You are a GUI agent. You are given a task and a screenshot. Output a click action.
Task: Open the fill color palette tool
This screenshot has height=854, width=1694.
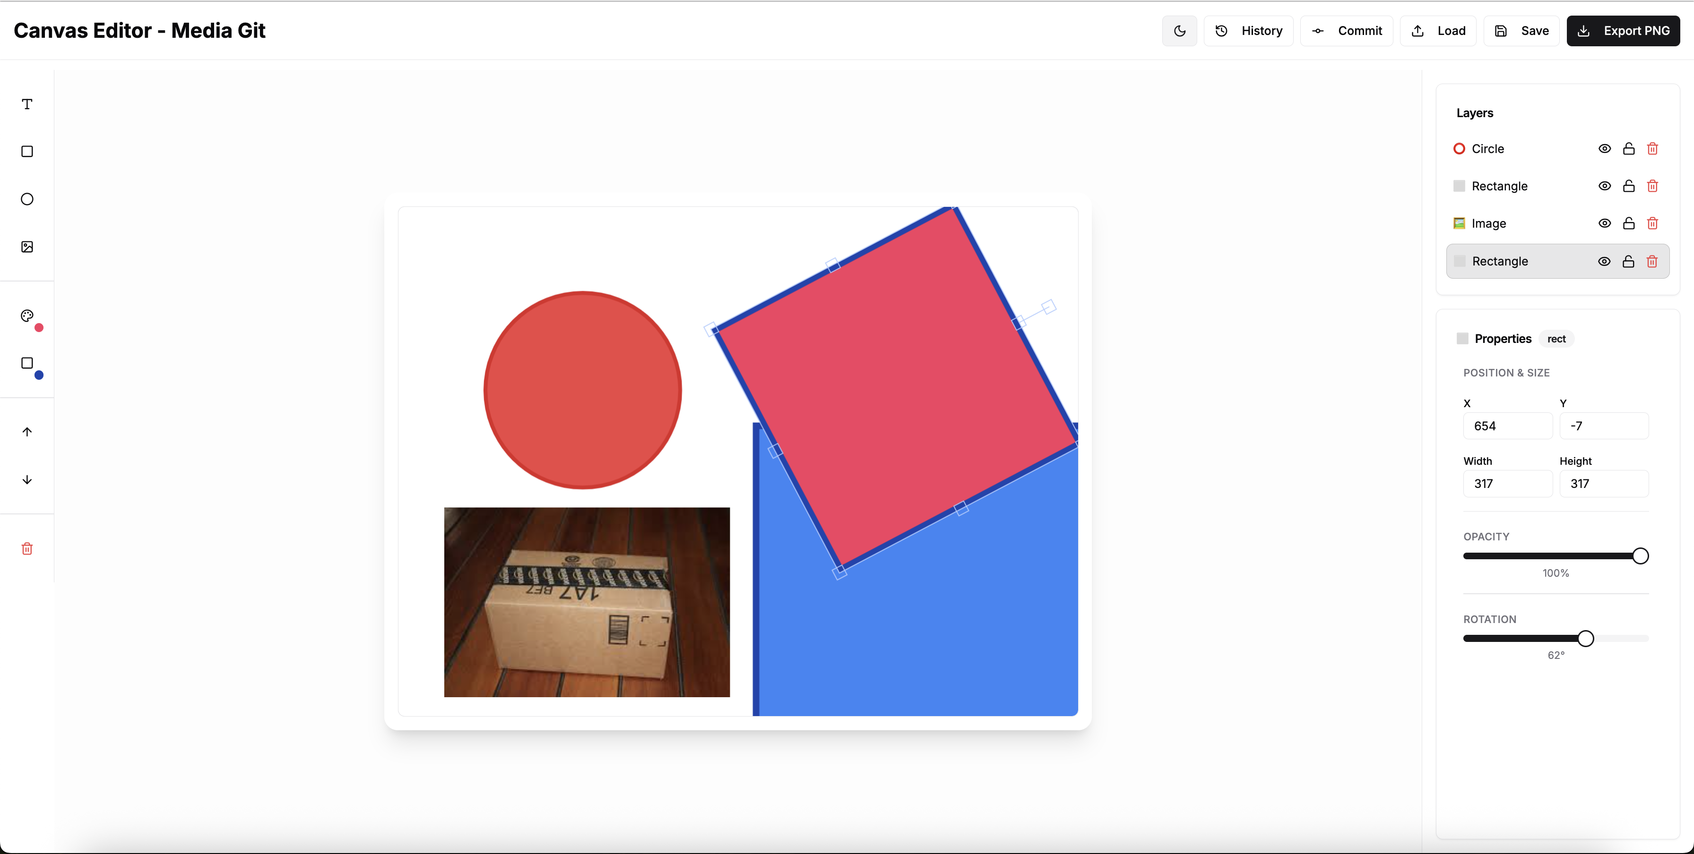[27, 316]
